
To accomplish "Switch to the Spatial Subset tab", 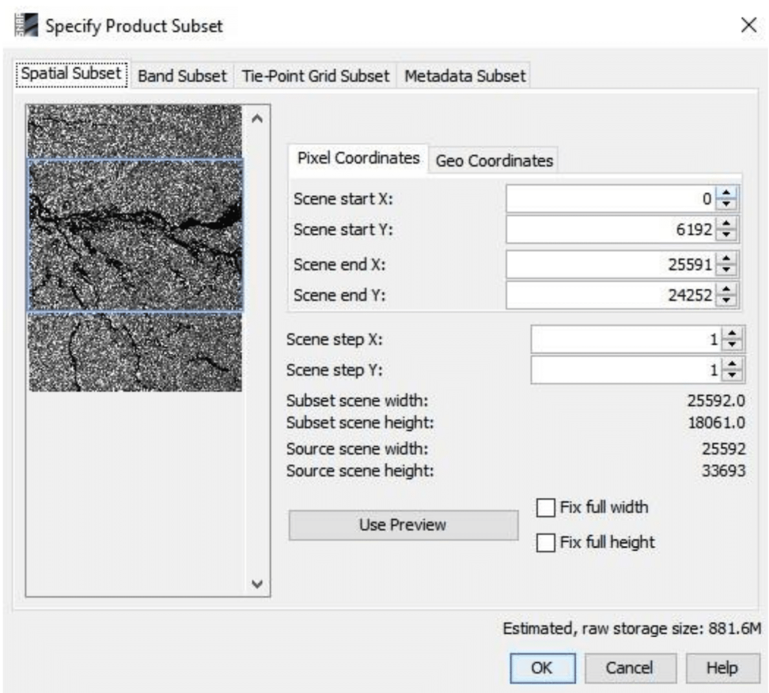I will (x=72, y=74).
